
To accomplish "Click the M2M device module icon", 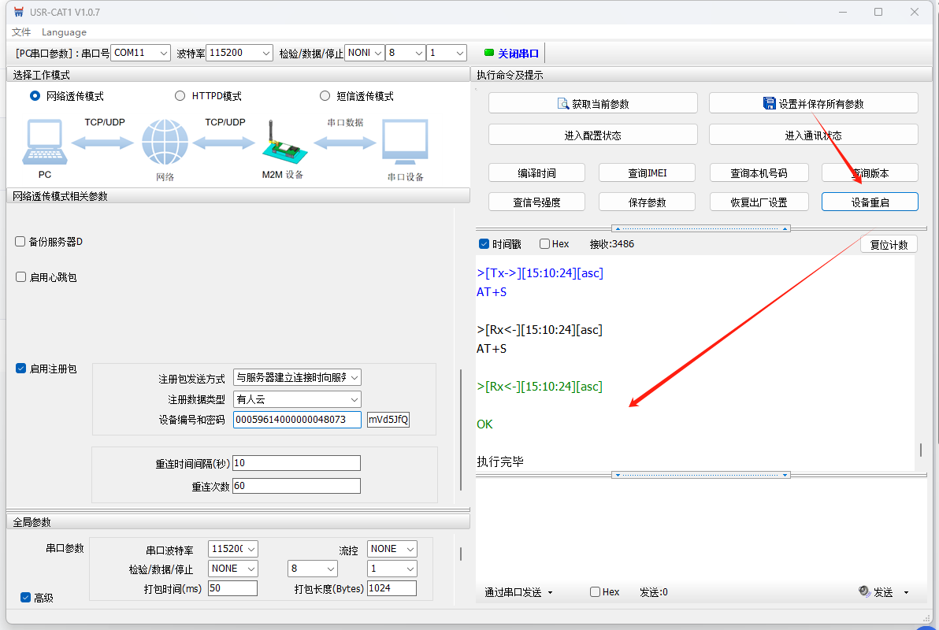I will (281, 143).
